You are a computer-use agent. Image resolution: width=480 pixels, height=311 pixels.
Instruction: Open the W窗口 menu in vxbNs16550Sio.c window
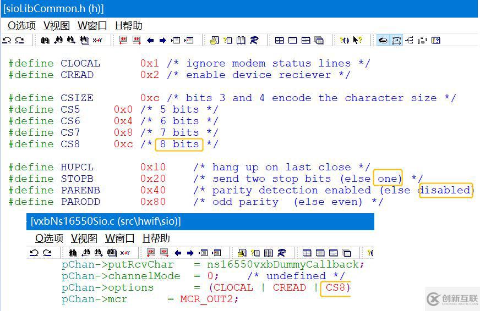coord(119,238)
